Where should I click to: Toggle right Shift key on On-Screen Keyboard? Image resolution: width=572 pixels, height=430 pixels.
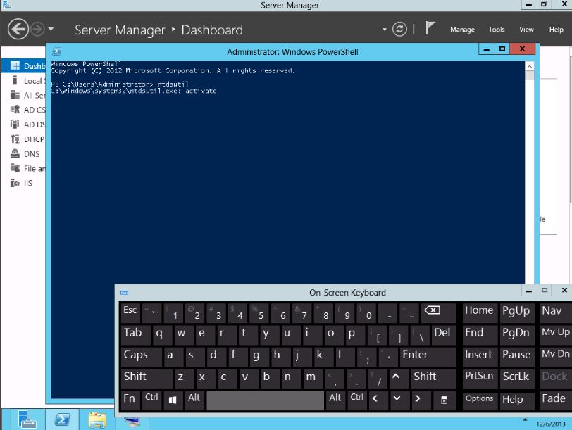pos(433,378)
